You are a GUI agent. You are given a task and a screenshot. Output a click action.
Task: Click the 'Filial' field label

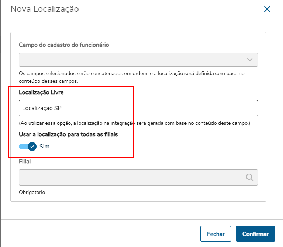[x=25, y=161]
